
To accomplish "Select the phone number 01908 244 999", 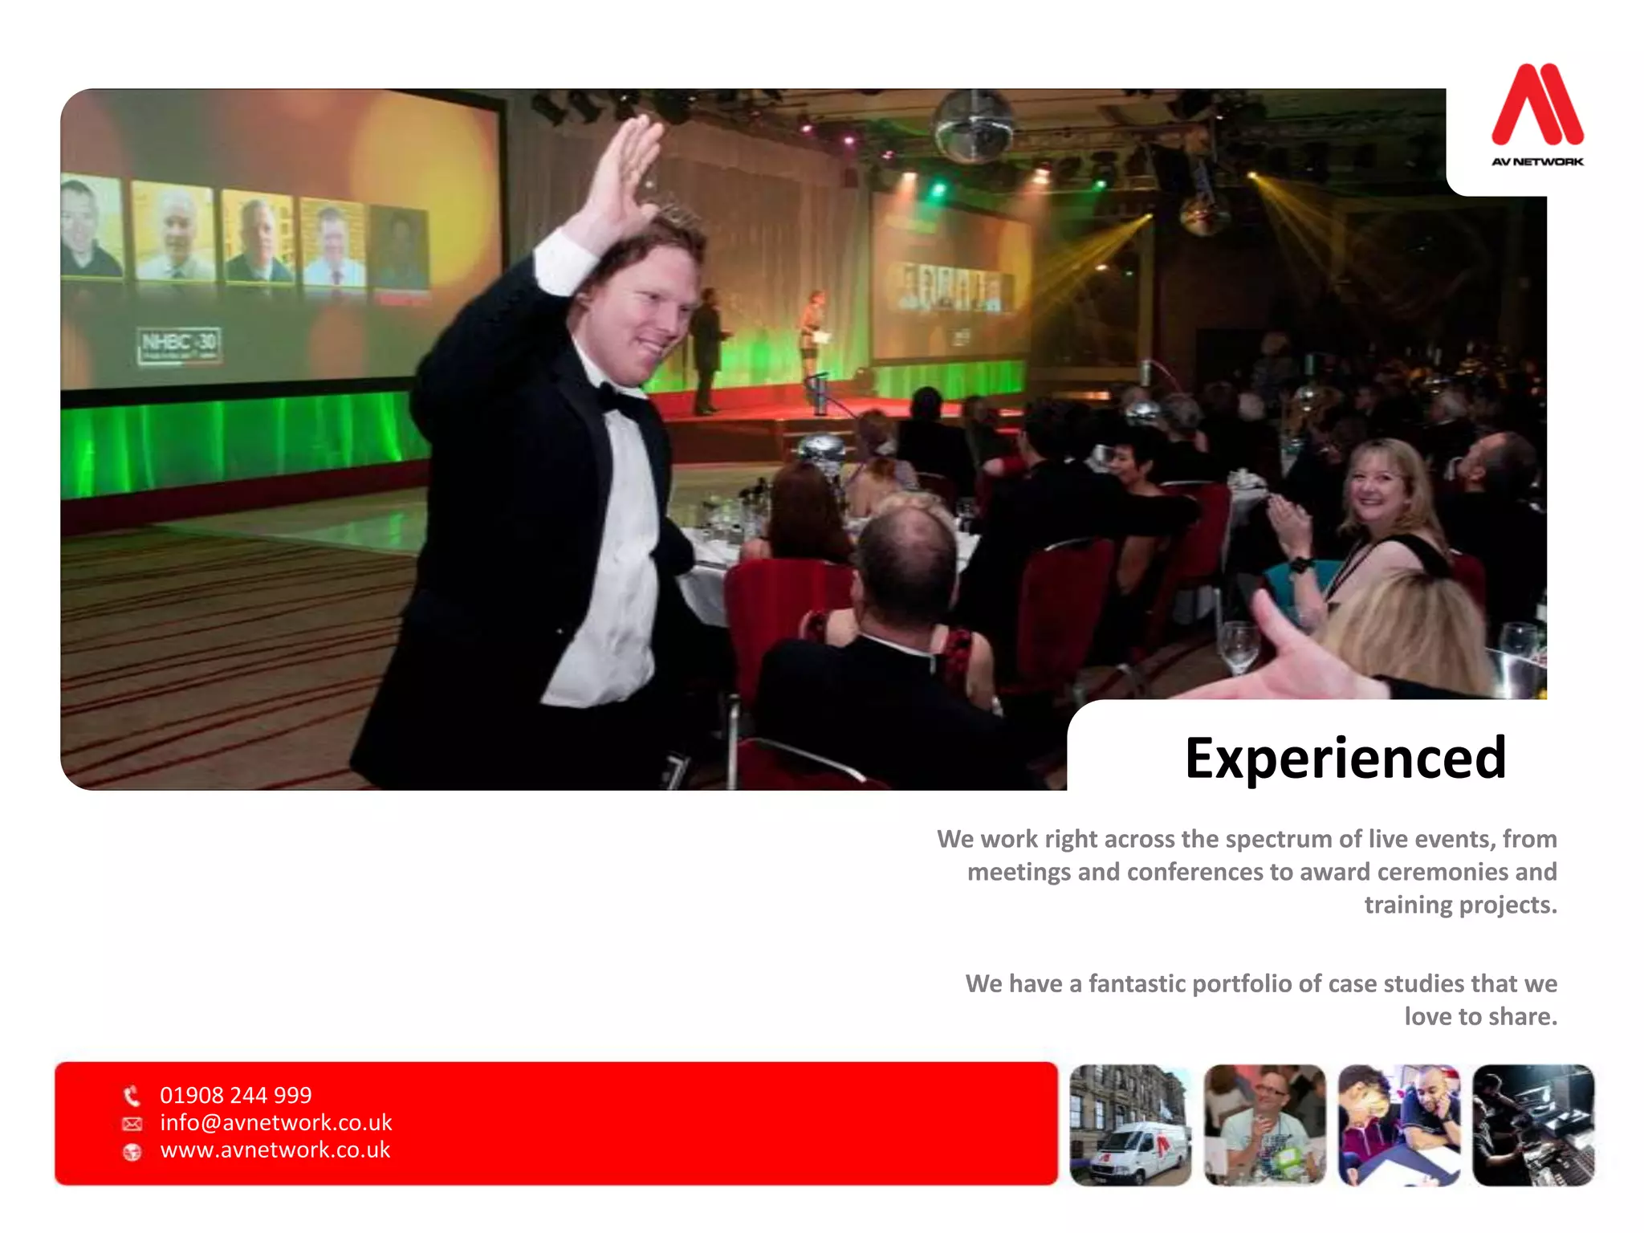I will click(x=235, y=1095).
